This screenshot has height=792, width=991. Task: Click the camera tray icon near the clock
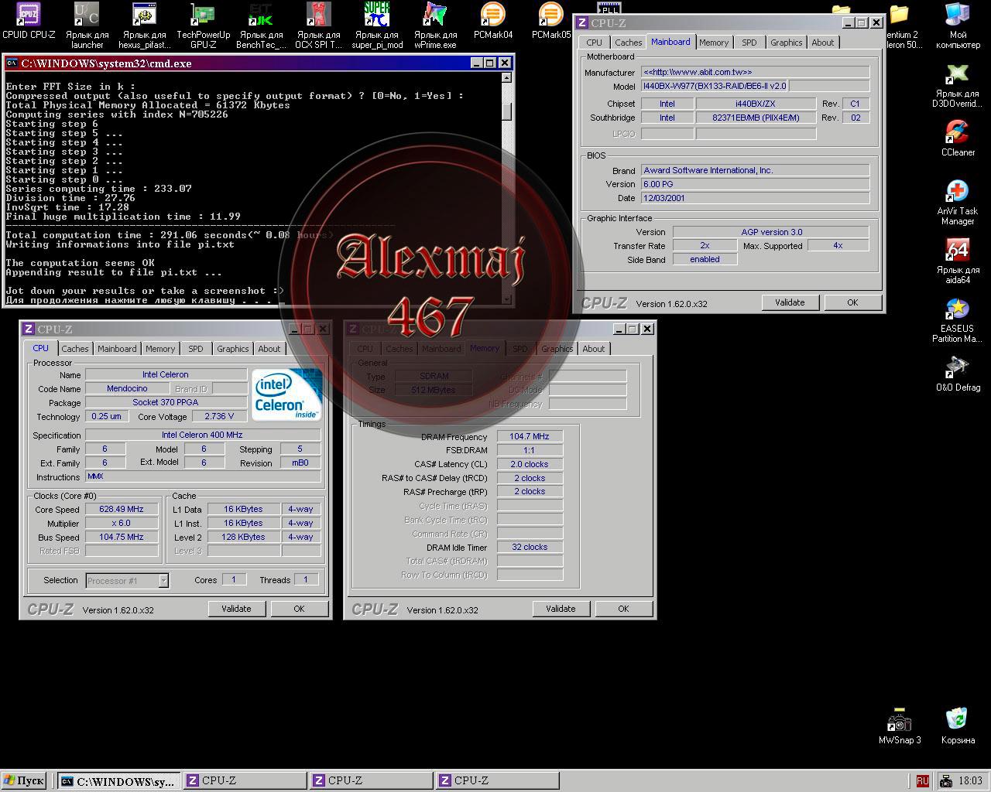(945, 781)
